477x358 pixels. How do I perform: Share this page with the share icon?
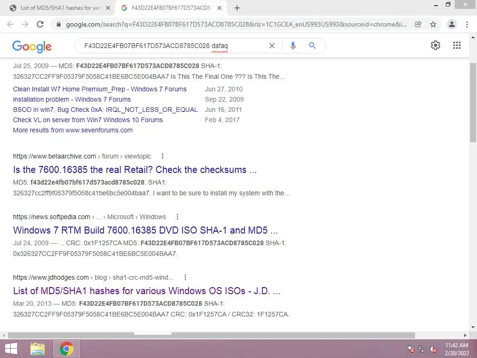click(x=418, y=24)
